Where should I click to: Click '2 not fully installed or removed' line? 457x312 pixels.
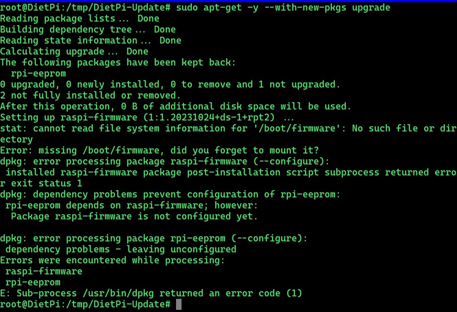pyautogui.click(x=91, y=96)
